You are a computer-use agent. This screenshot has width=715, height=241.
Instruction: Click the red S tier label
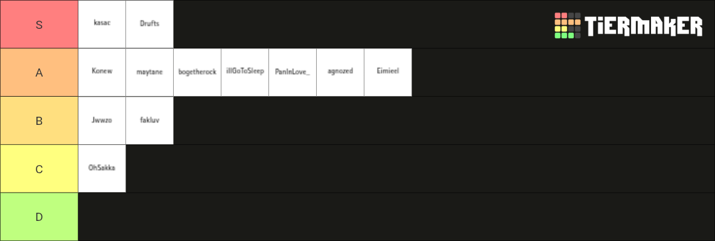[40, 24]
